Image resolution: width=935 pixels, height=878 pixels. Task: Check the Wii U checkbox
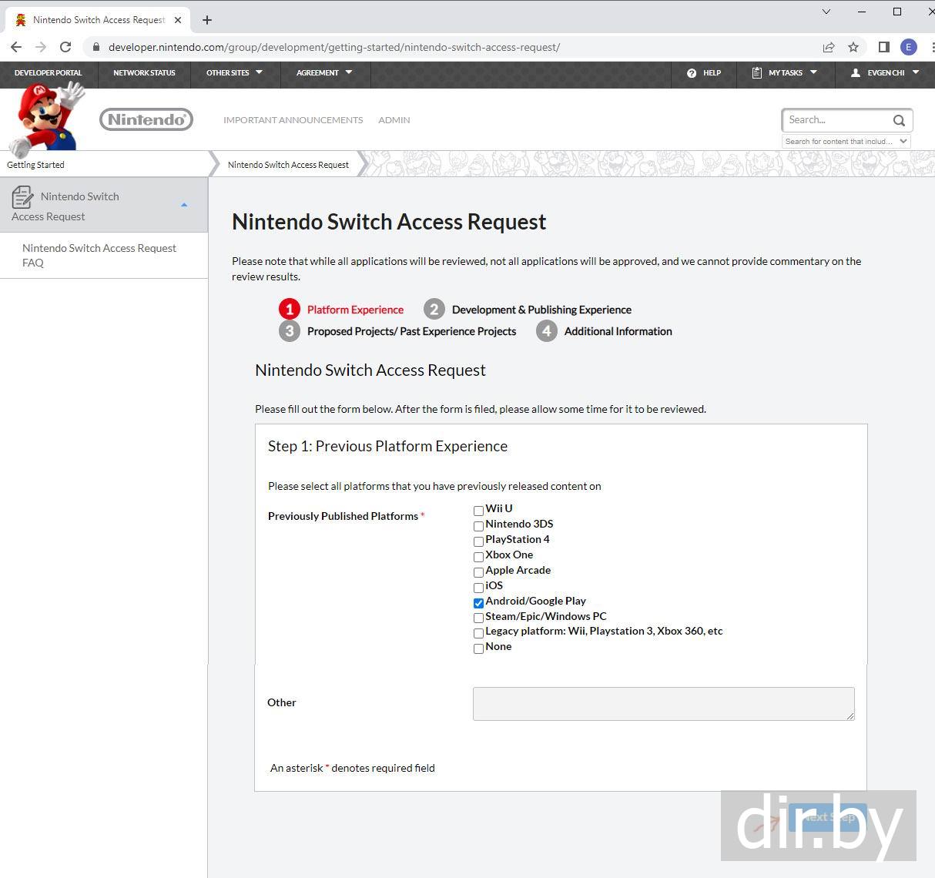pyautogui.click(x=478, y=511)
